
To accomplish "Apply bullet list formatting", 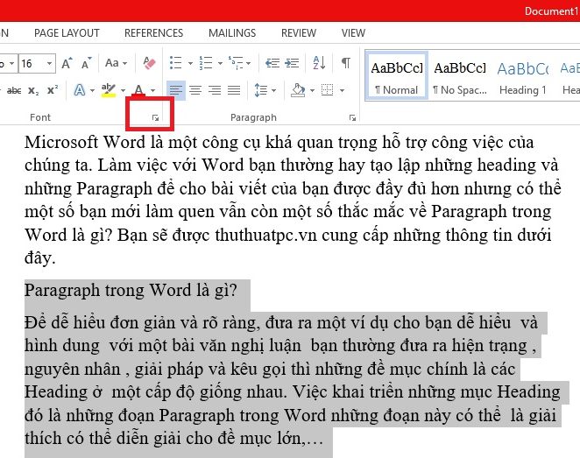I will [176, 63].
